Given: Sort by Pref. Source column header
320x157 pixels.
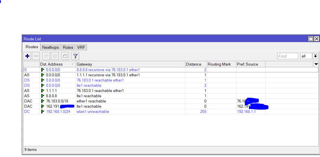Looking at the screenshot, I should pos(251,64).
